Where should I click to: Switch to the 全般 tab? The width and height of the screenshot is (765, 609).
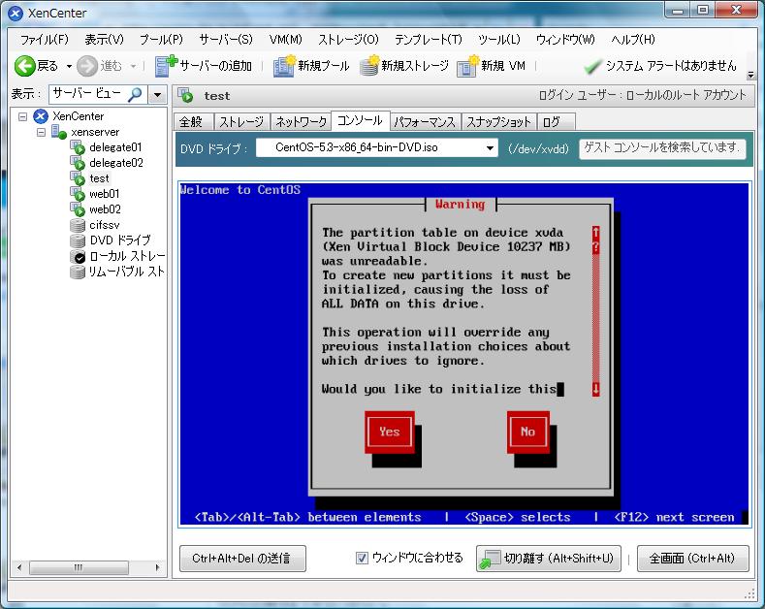193,121
